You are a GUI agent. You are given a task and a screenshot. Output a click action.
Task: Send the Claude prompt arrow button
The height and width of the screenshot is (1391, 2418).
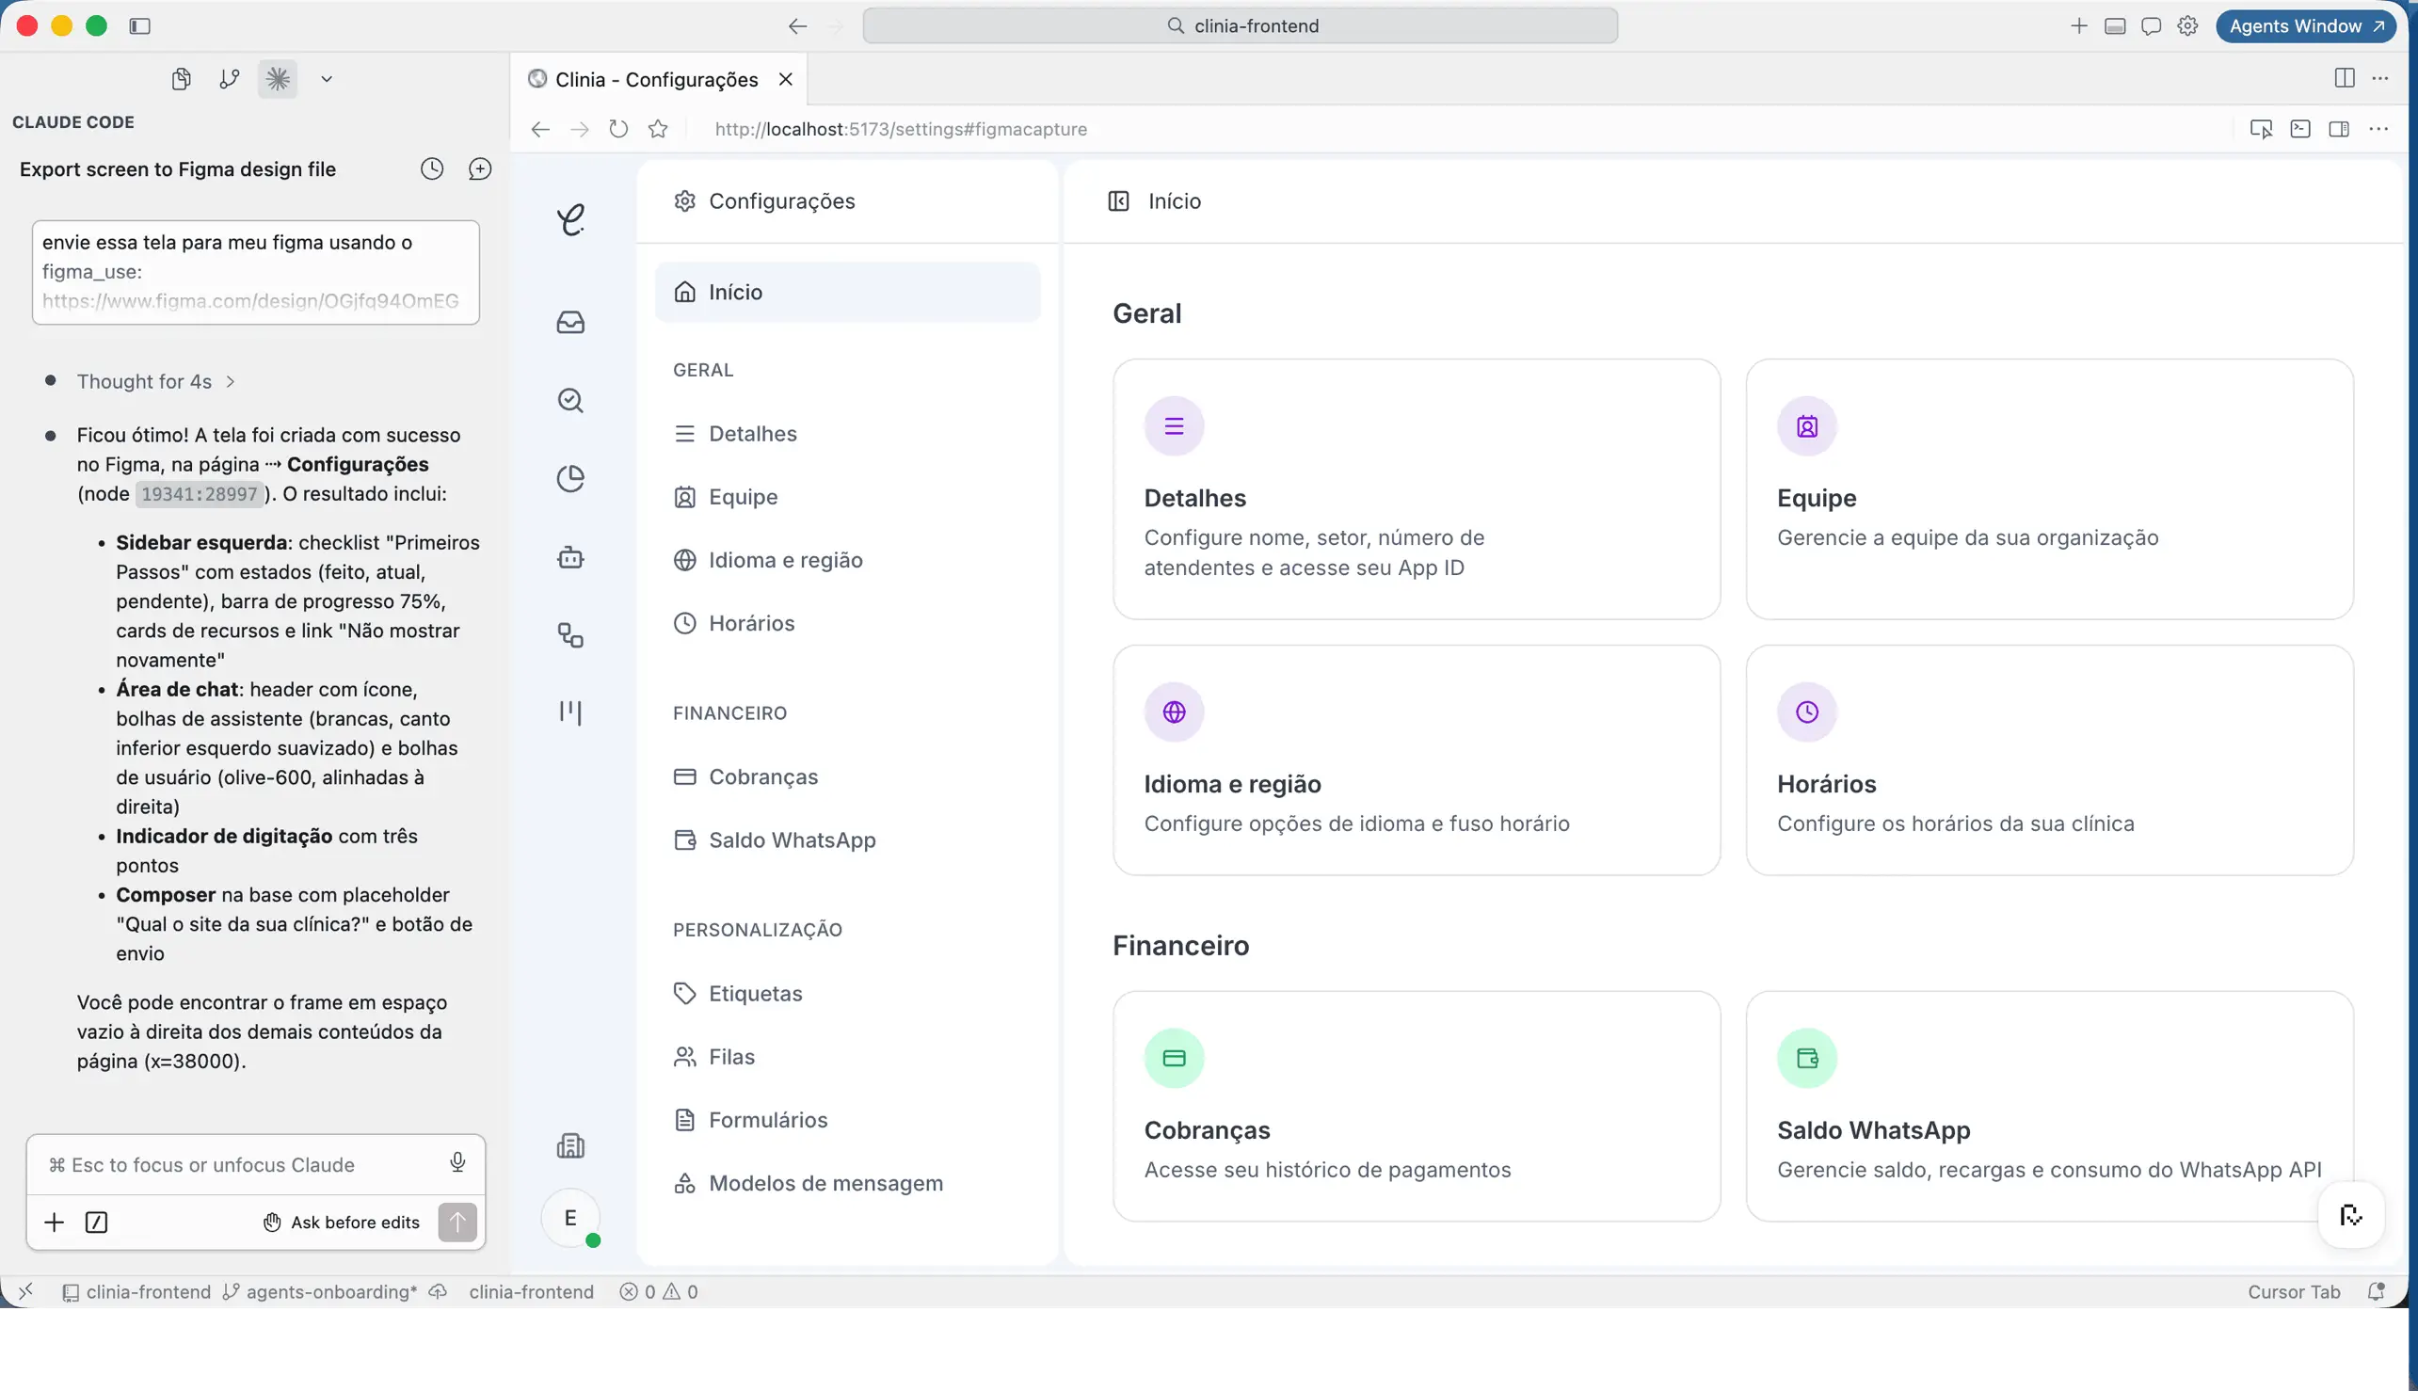(457, 1222)
